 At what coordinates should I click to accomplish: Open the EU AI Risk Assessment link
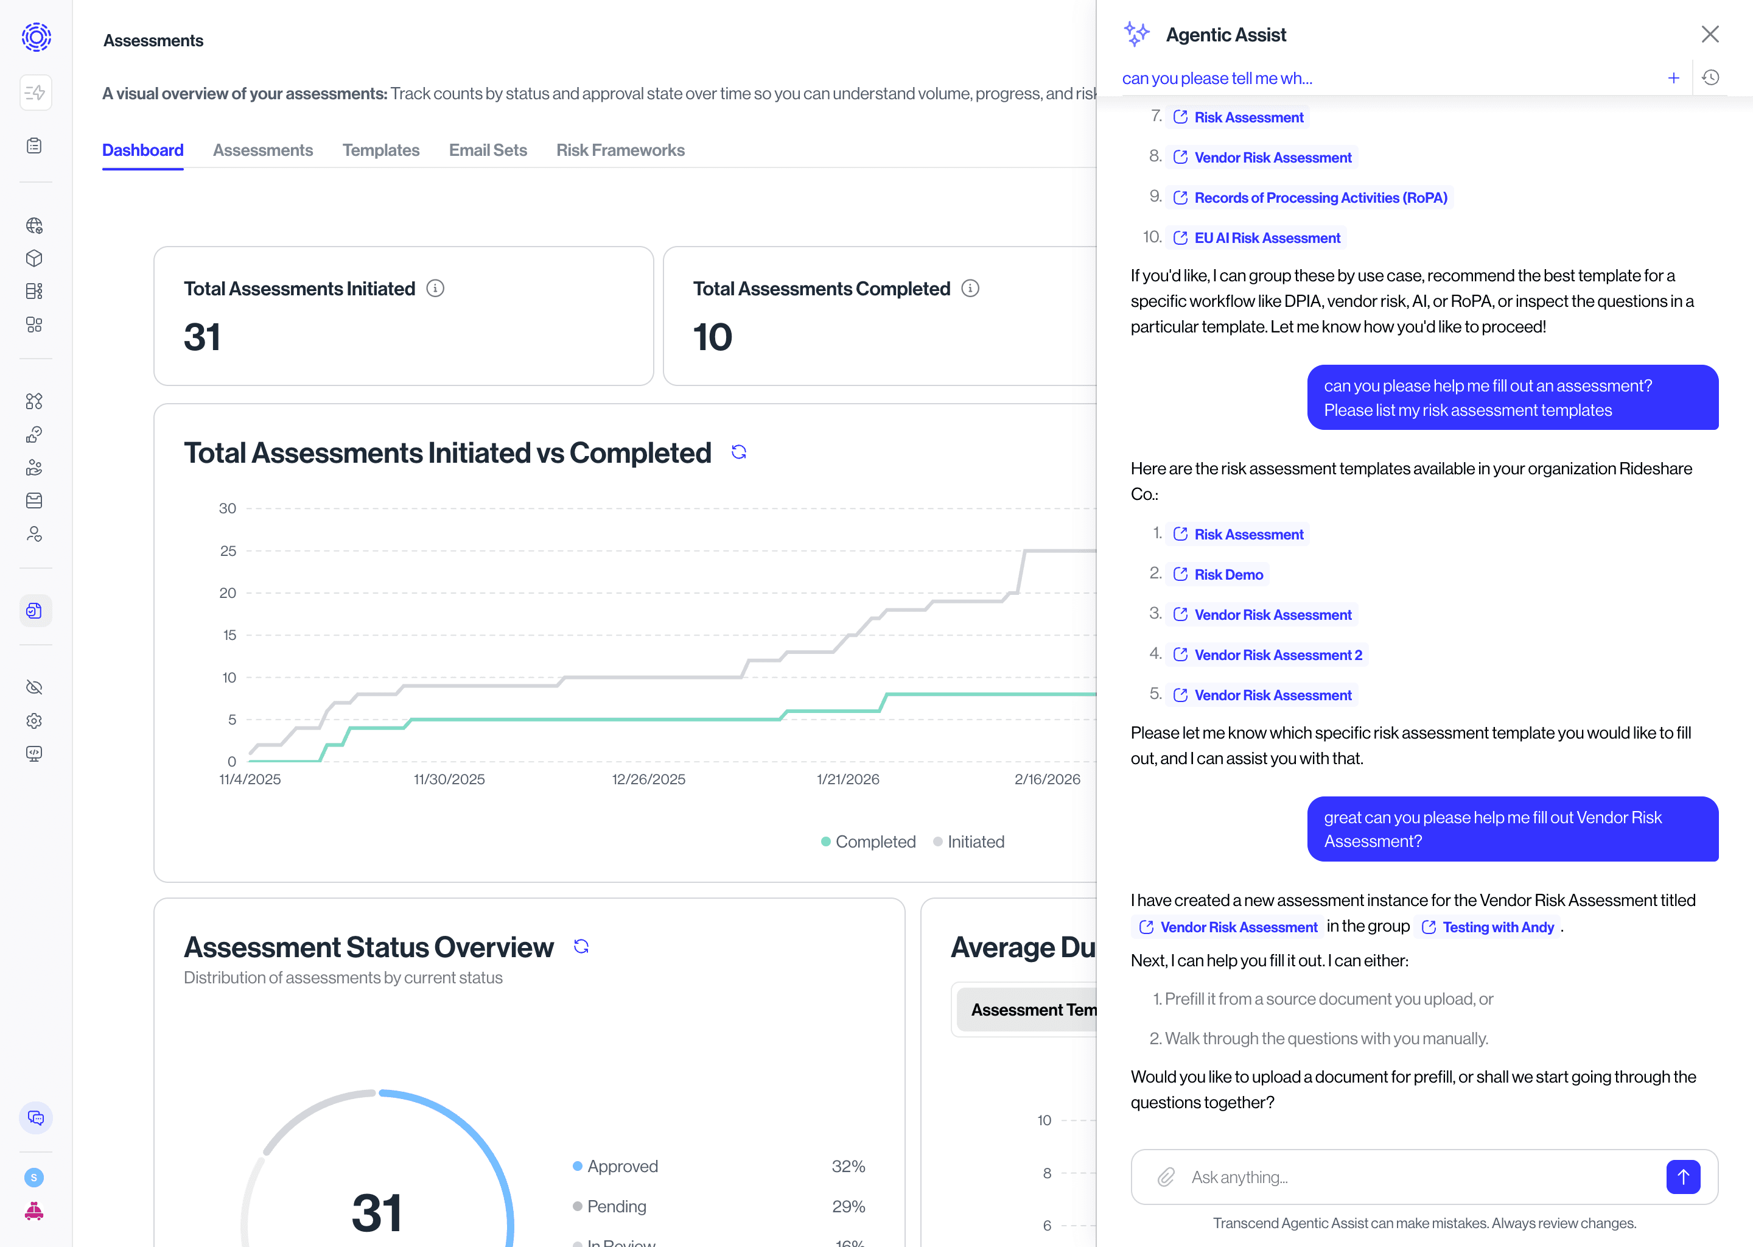click(x=1256, y=238)
